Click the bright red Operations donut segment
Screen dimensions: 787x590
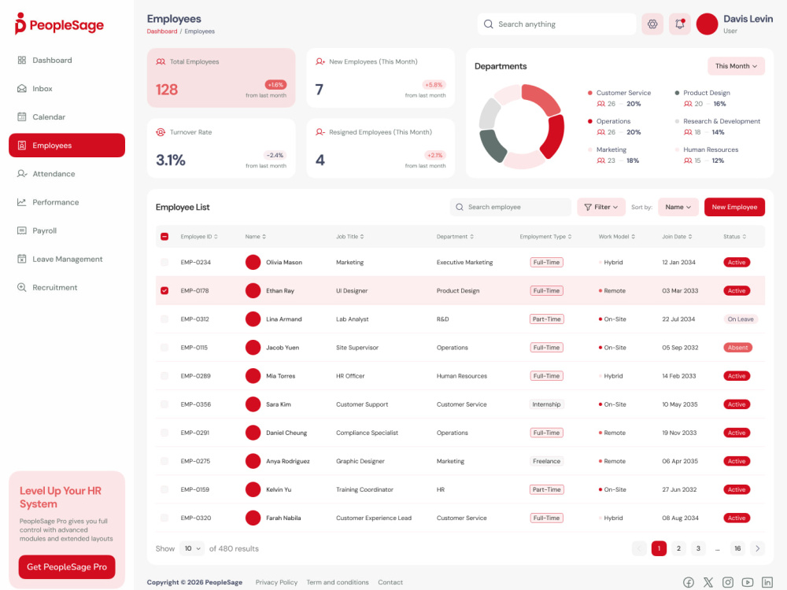(553, 136)
